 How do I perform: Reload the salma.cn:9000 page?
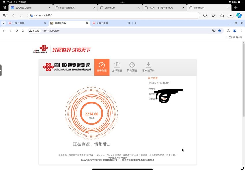pos(205,15)
